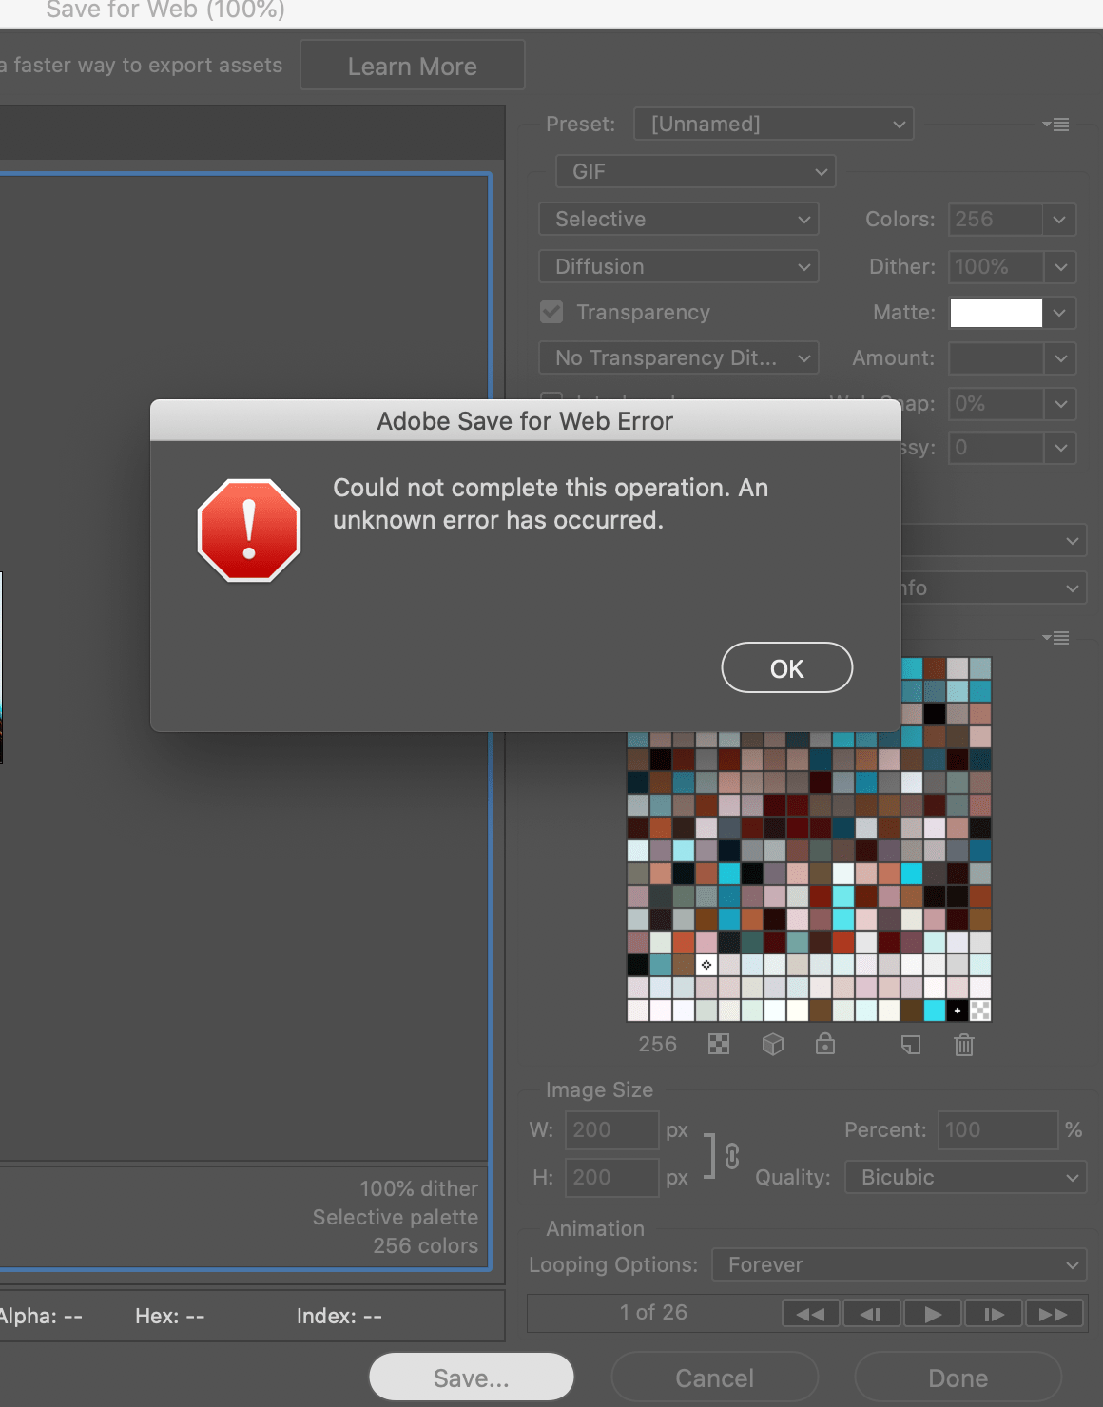Open Looping Options Forever dropdown

899,1264
